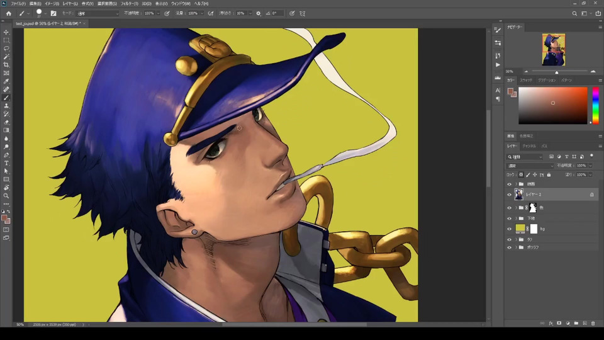Viewport: 604px width, 340px height.
Task: Select the Healing Brush tool
Action: (x=6, y=89)
